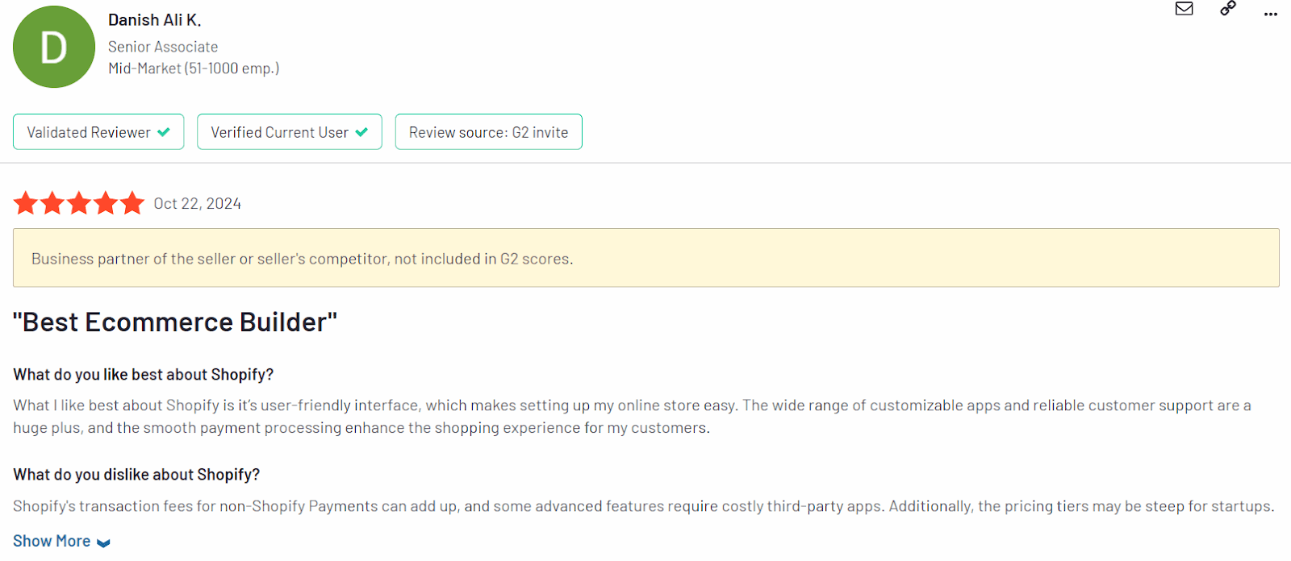Screen dimensions: 1291x561
Task: Click the Oct 22, 2024 date
Action: 198,204
